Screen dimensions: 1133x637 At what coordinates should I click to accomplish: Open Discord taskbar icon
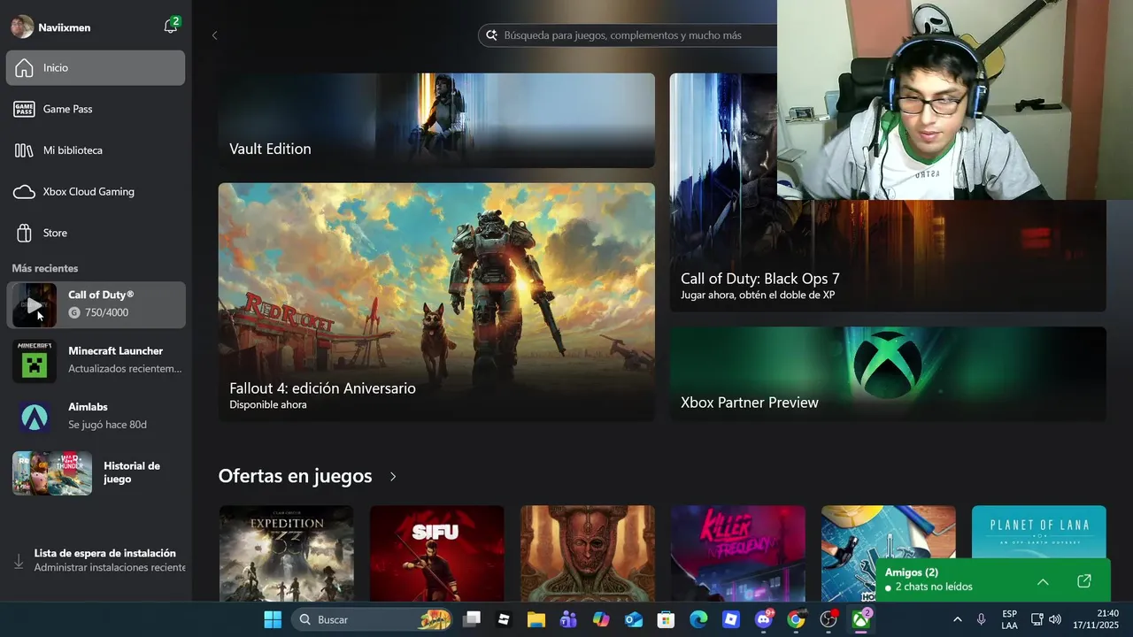pyautogui.click(x=764, y=619)
